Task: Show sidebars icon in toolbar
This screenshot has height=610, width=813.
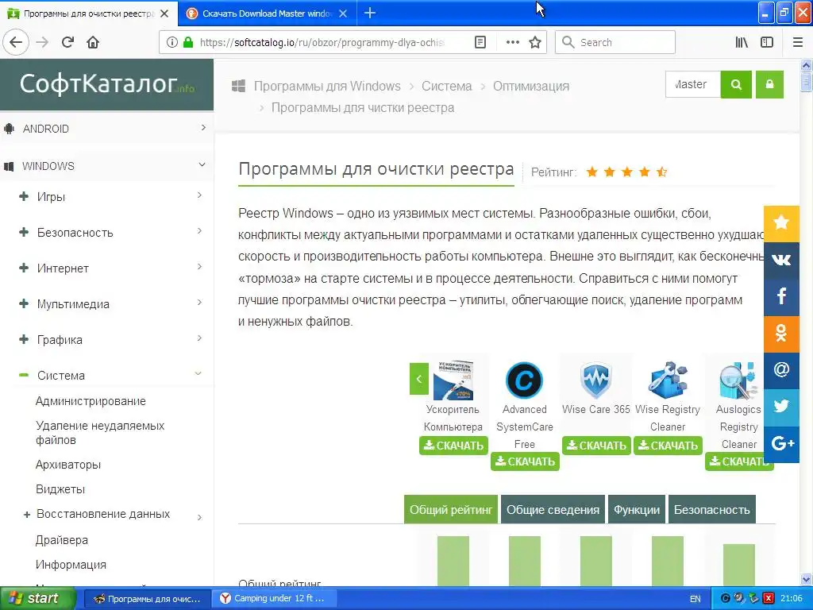Action: click(767, 42)
